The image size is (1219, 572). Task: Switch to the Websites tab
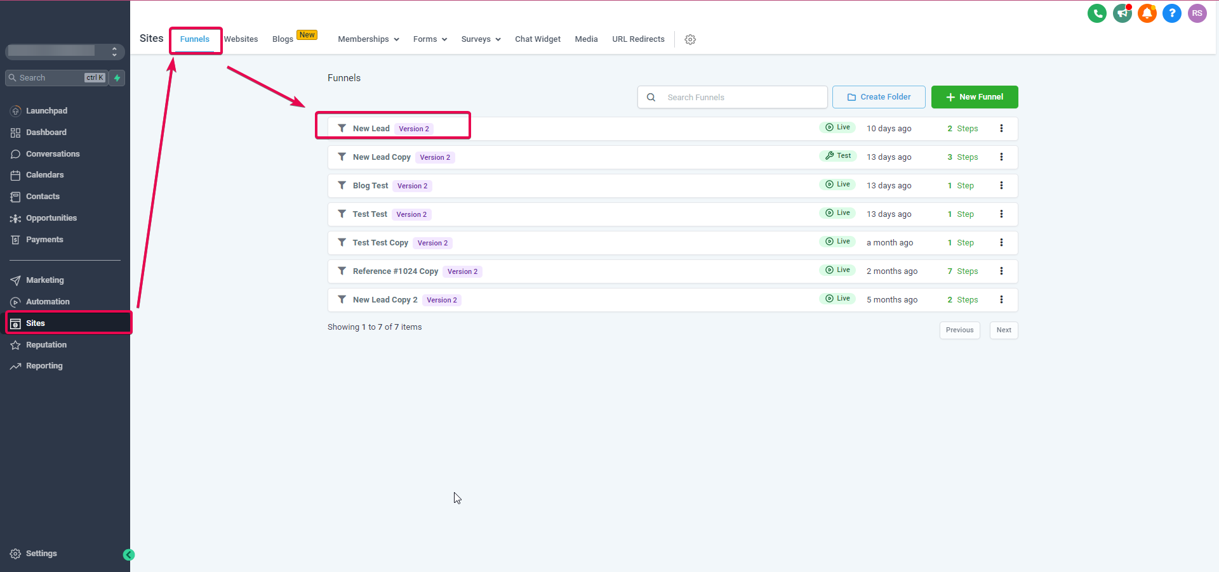pyautogui.click(x=241, y=39)
